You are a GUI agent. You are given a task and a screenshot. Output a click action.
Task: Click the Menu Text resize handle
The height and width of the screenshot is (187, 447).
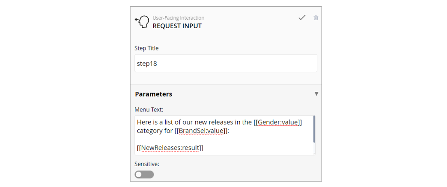tap(314, 153)
